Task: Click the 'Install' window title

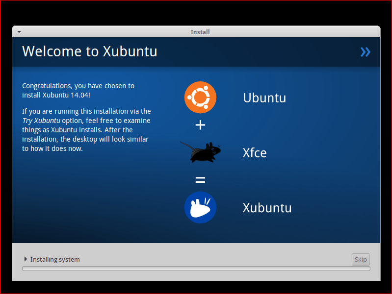Action: (200, 32)
